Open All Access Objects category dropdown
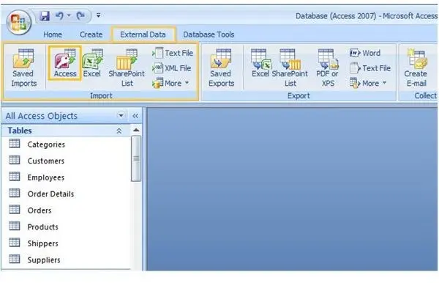The image size is (439, 283). pos(121,116)
